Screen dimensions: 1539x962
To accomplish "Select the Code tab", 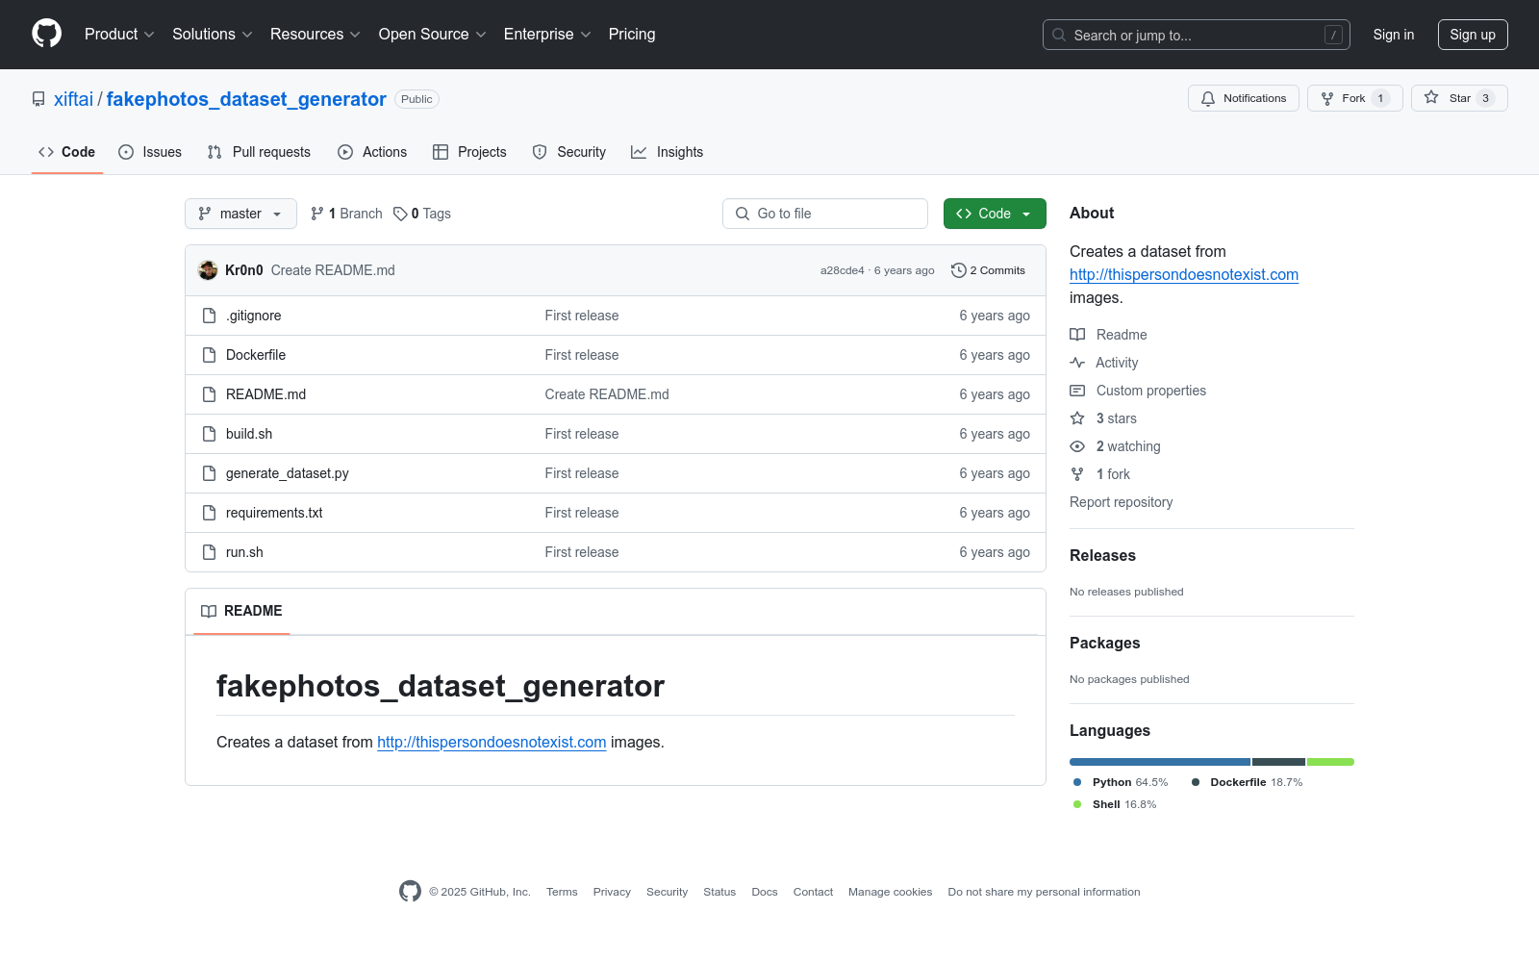I will (x=67, y=152).
